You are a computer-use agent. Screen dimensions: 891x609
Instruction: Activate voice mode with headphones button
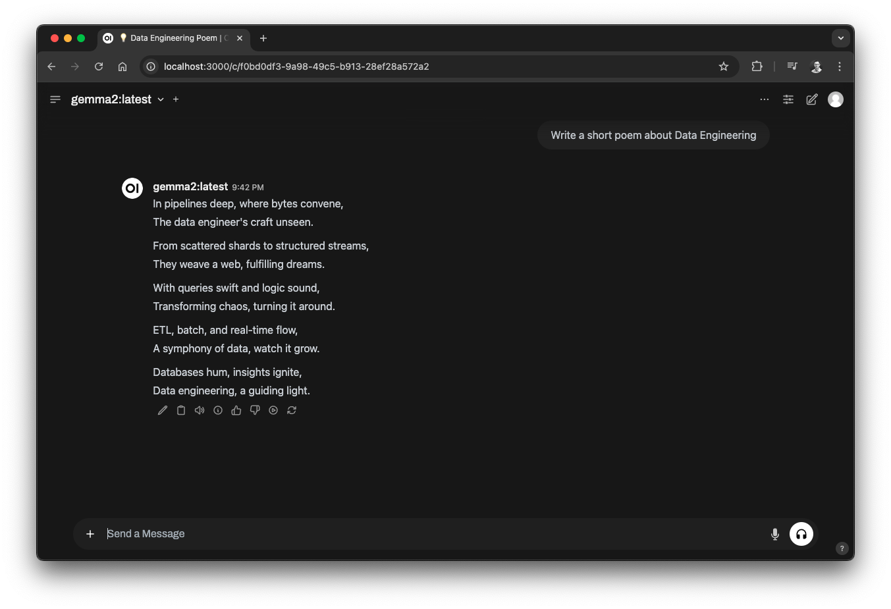click(801, 534)
